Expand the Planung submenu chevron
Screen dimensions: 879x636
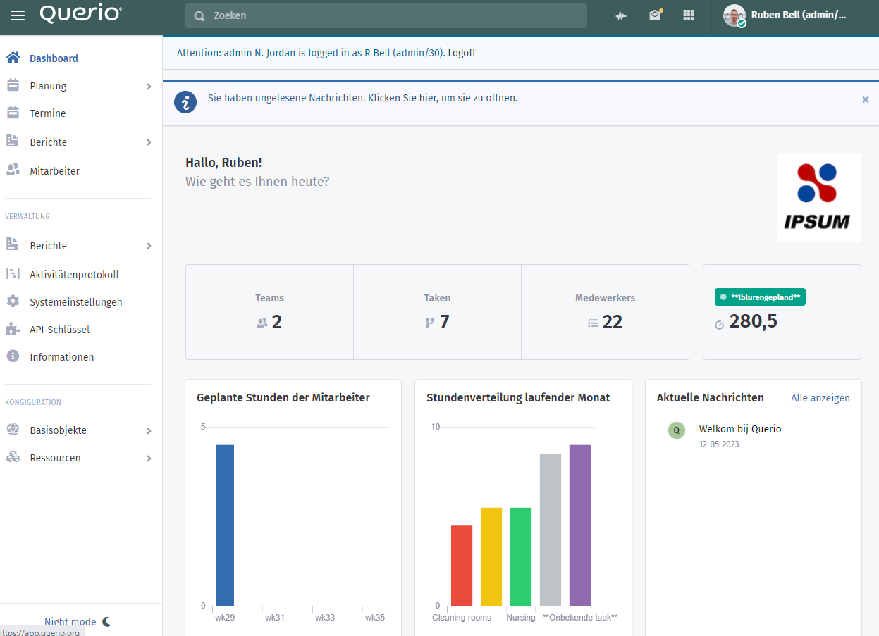click(x=149, y=86)
